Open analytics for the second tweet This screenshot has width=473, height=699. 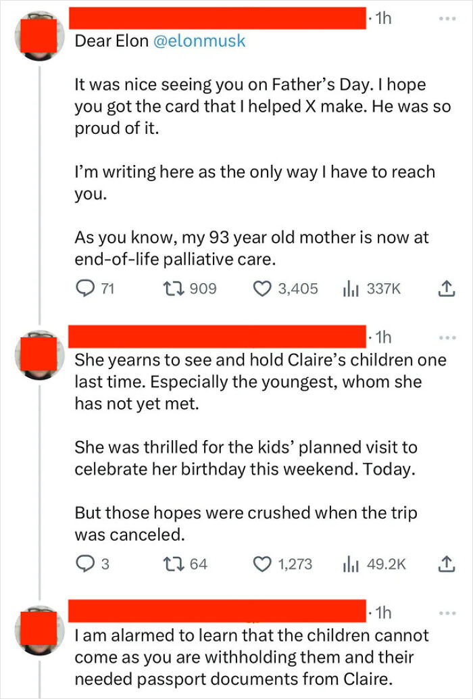[352, 562]
